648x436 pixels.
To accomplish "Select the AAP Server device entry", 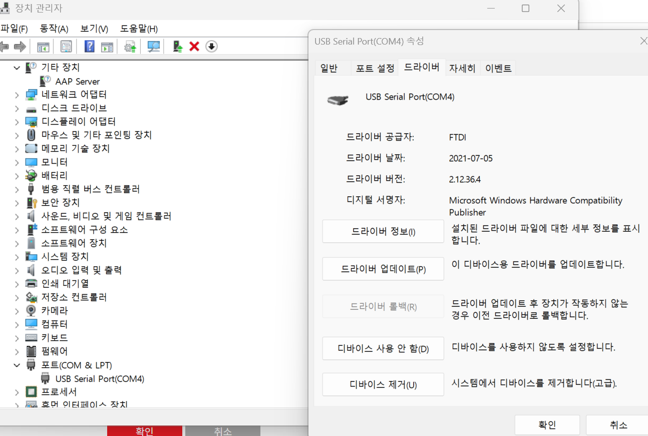I will [77, 81].
